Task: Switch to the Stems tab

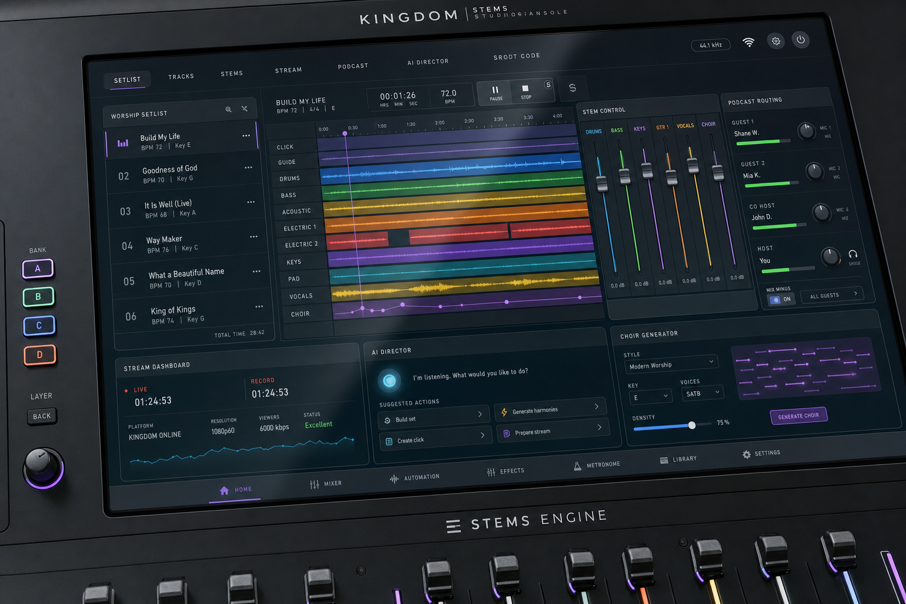Action: point(232,74)
